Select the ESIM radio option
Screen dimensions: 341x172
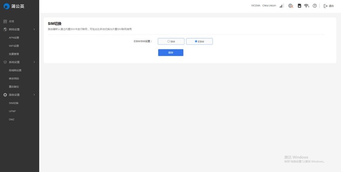click(x=196, y=41)
